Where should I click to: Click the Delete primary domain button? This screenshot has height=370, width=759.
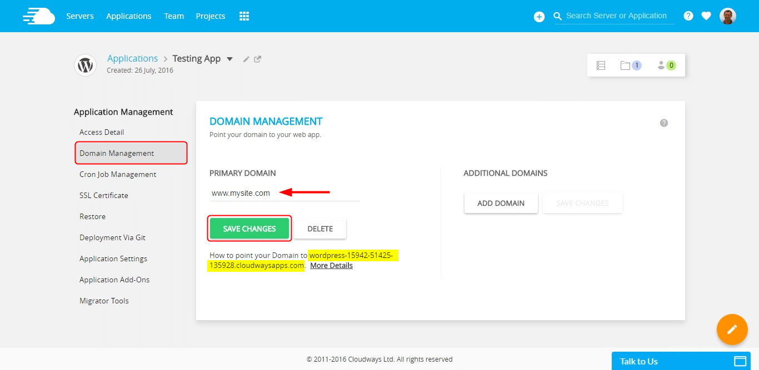click(320, 229)
